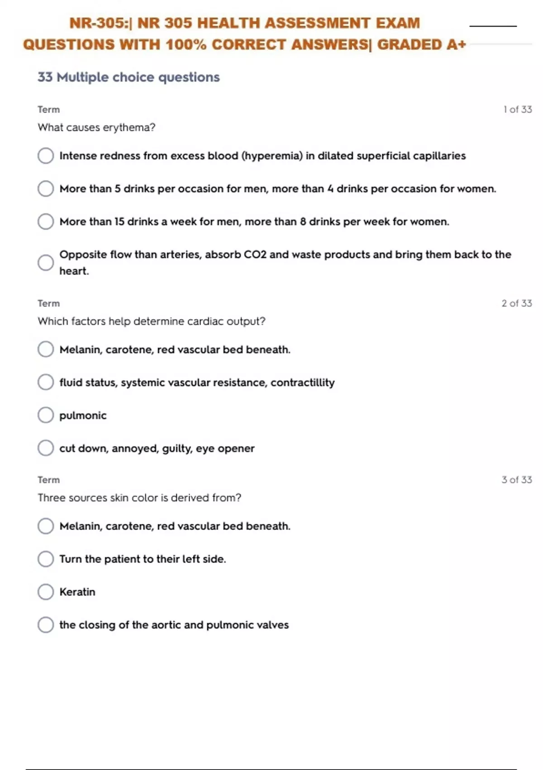
Task: Click the '3 of 33' question counter
Action: point(516,480)
